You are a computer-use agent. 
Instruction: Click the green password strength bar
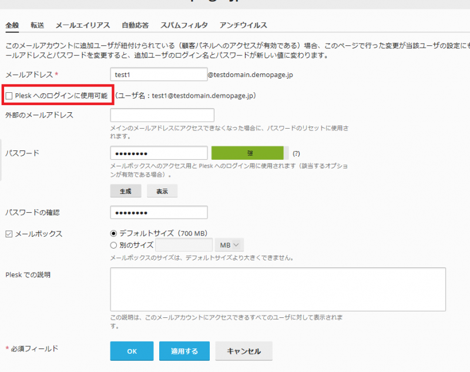point(250,153)
